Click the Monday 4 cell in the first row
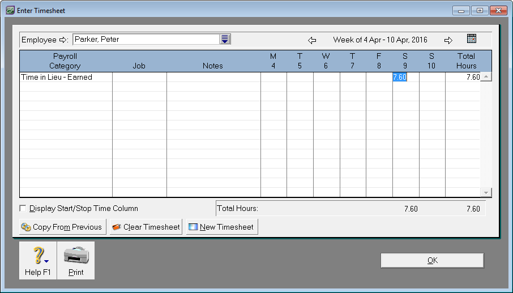Viewport: 513px width, 293px height. click(x=274, y=77)
